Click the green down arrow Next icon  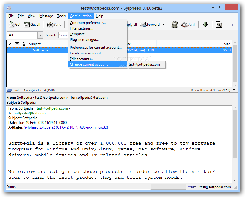(205, 25)
